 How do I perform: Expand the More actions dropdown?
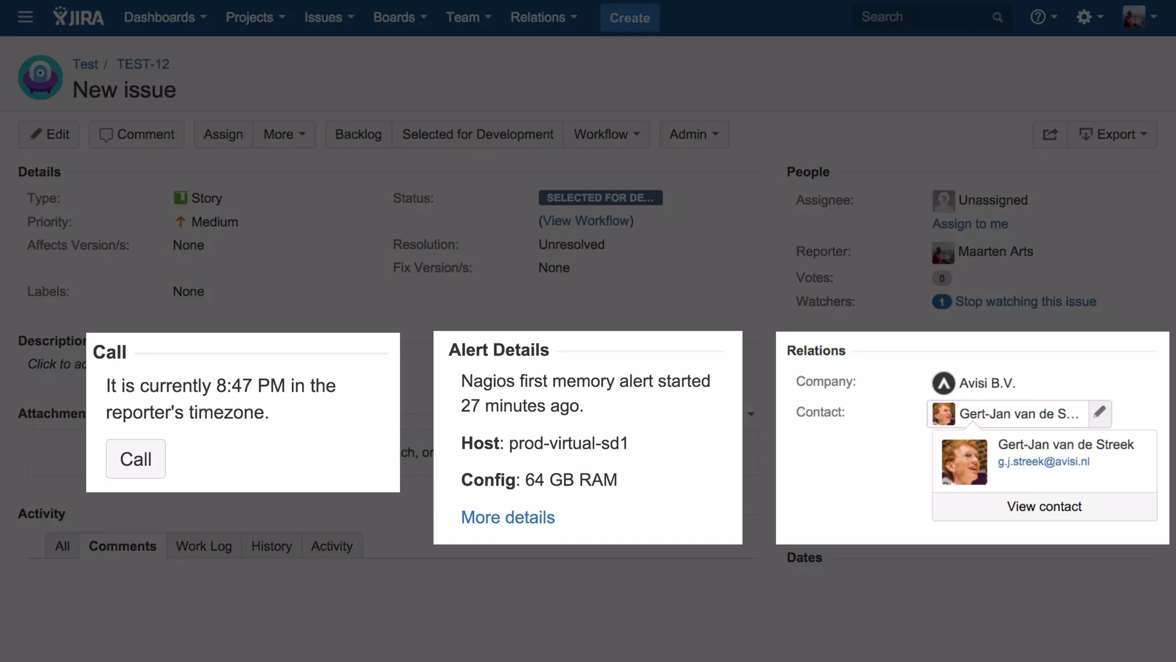coord(284,134)
